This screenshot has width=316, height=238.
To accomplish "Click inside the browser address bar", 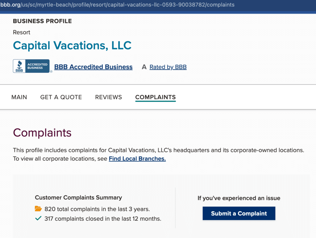I will 117,5.
